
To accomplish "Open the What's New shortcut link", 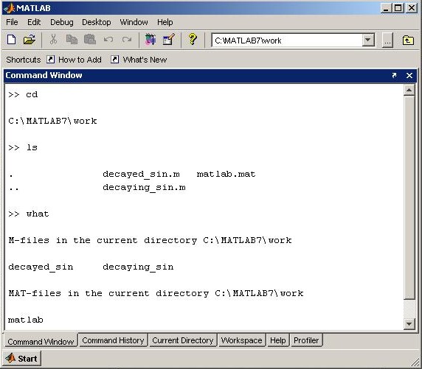I will pyautogui.click(x=145, y=60).
